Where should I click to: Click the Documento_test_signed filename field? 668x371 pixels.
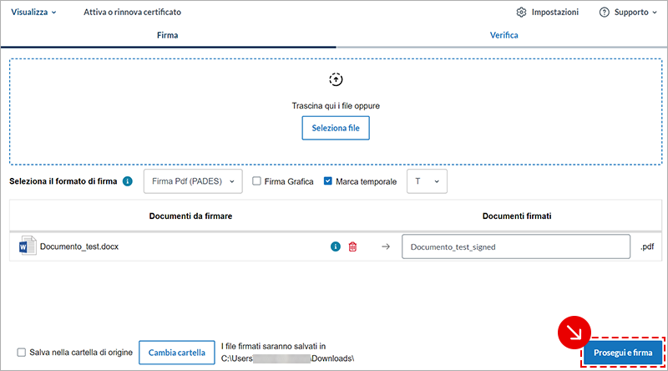click(x=515, y=247)
